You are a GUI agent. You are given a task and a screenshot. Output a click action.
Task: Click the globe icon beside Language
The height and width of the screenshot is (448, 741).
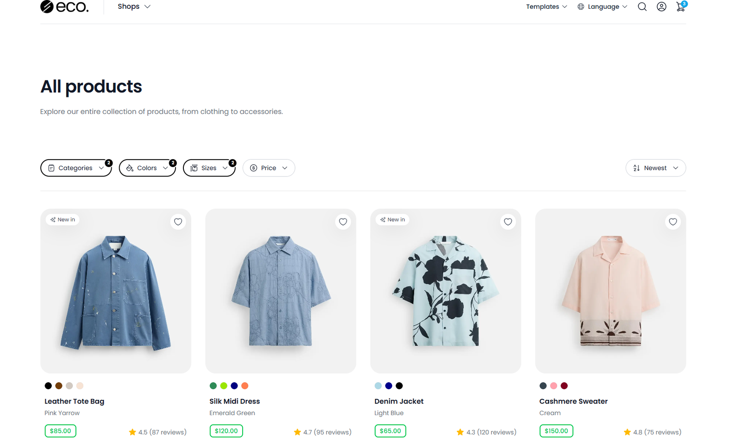[581, 6]
